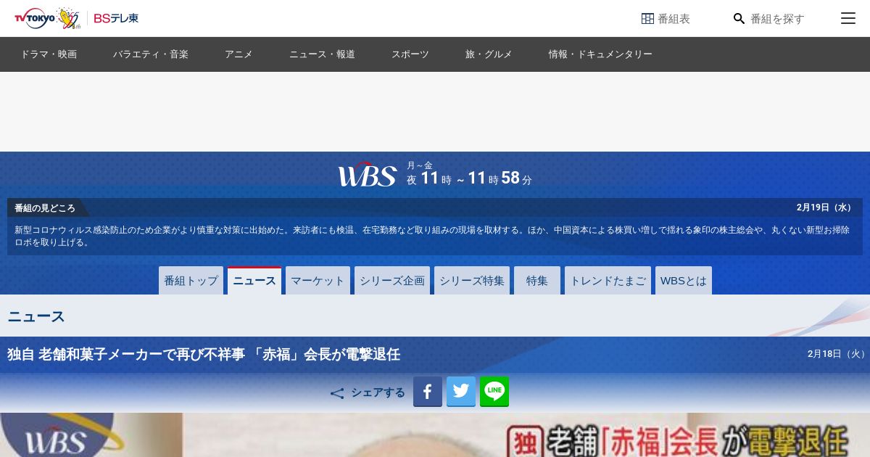Open the バラエティ・音楽 category
The width and height of the screenshot is (870, 457).
(150, 54)
